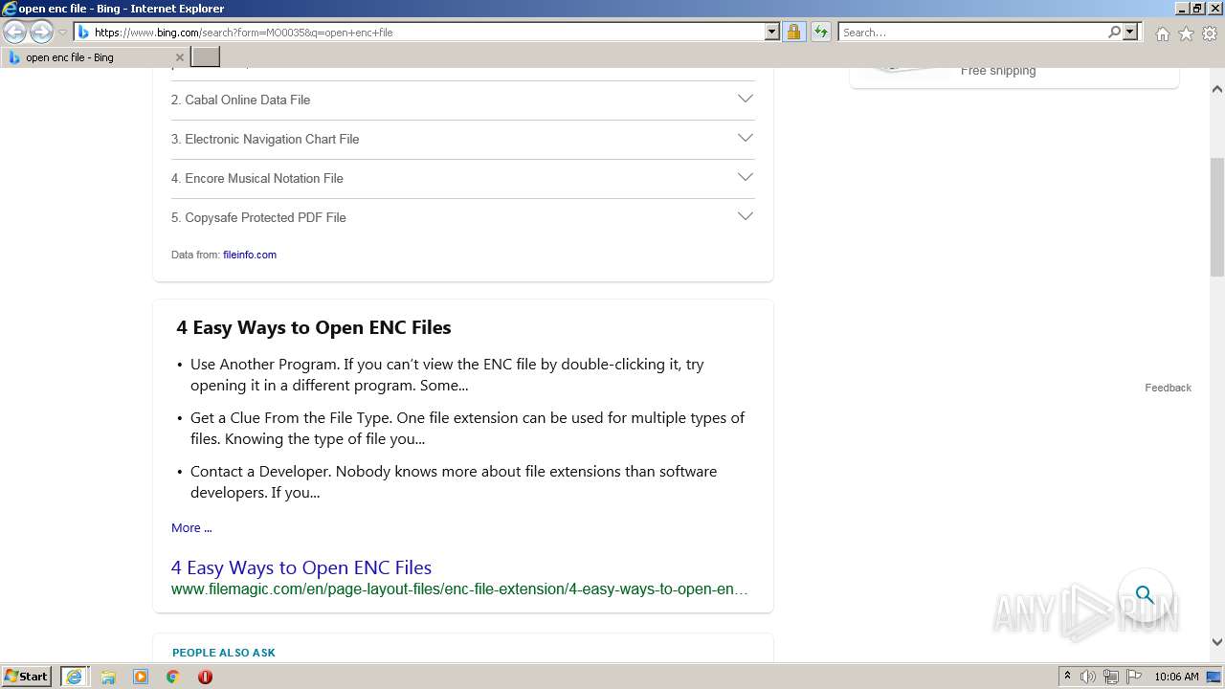
Task: Open the recent pages dropdown arrow
Action: click(62, 33)
